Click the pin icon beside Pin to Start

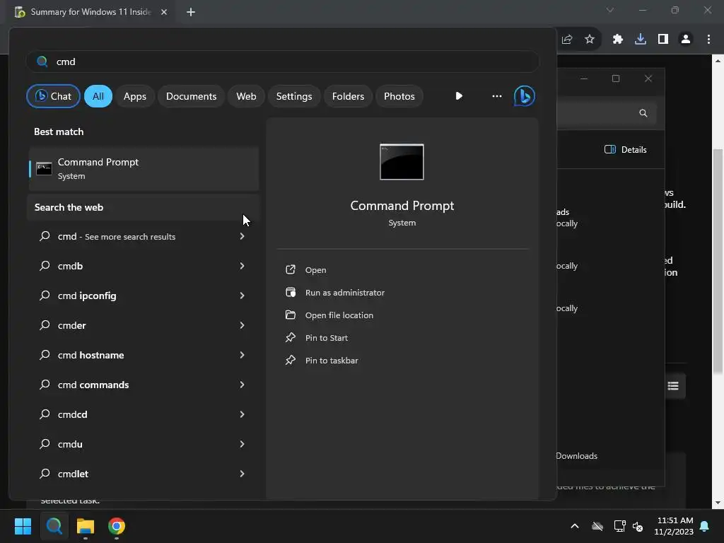point(291,337)
